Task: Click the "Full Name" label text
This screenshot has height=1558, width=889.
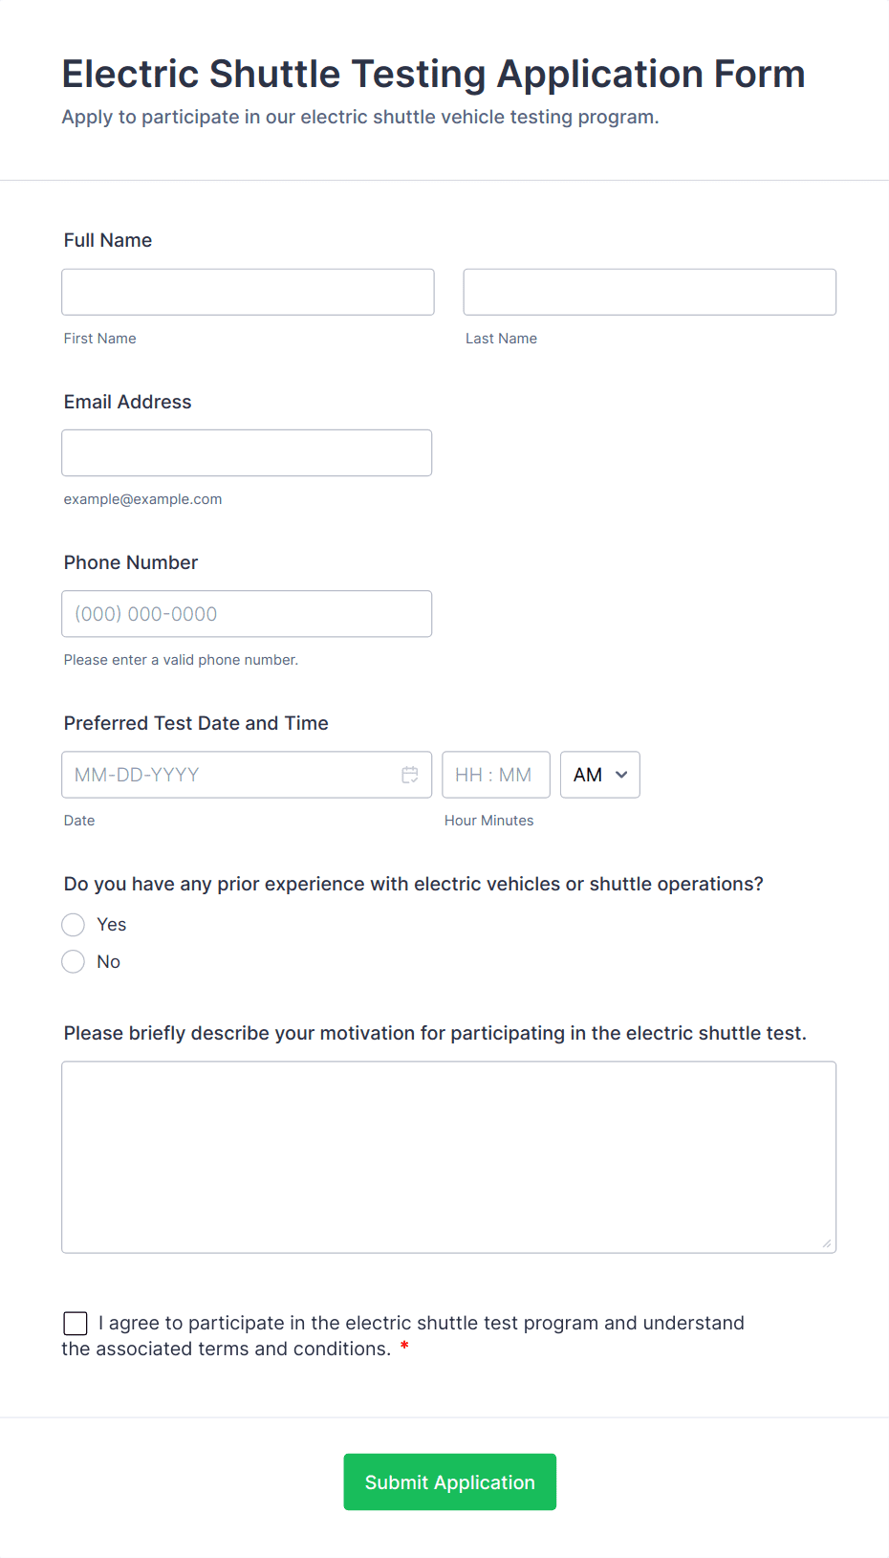Action: click(108, 240)
